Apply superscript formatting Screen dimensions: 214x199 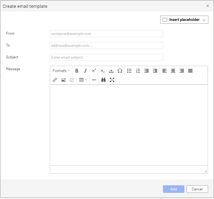(94, 71)
